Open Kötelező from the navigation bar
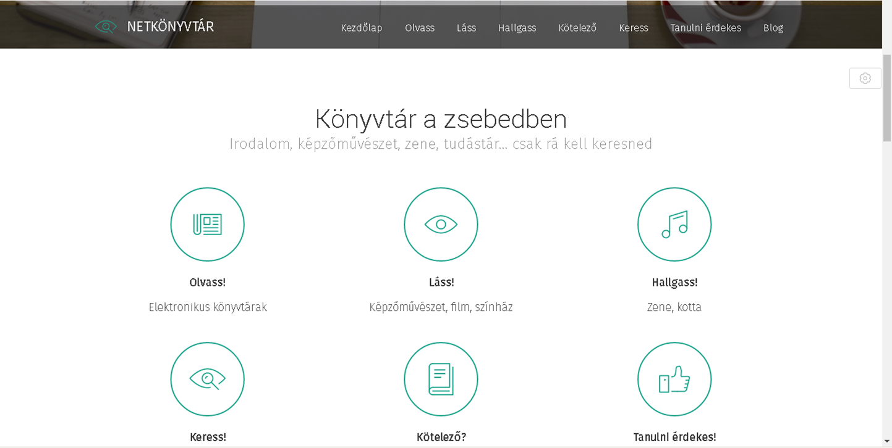The width and height of the screenshot is (892, 448). (577, 28)
